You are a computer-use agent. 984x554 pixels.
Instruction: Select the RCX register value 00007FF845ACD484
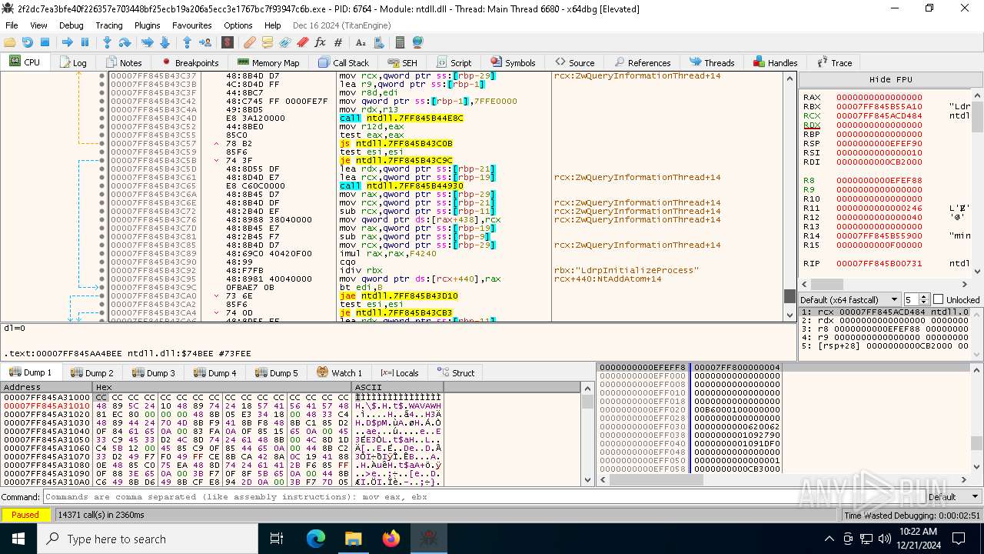[x=879, y=115]
